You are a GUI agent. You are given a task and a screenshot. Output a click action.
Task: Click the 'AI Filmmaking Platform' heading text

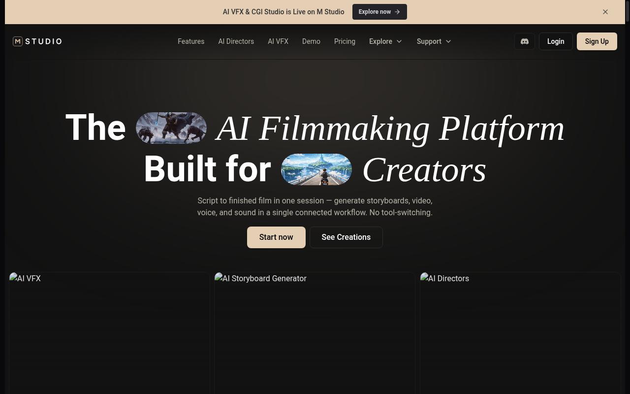[x=390, y=129]
